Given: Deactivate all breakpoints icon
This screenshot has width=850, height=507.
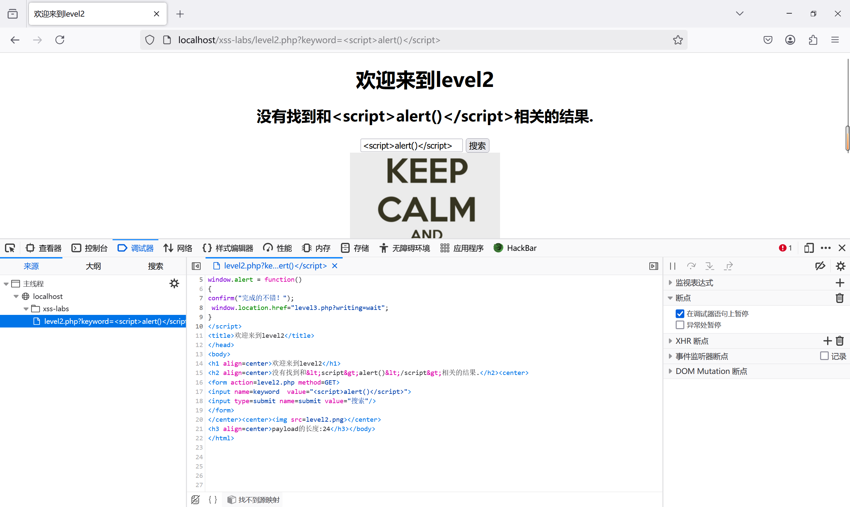Looking at the screenshot, I should coord(820,266).
